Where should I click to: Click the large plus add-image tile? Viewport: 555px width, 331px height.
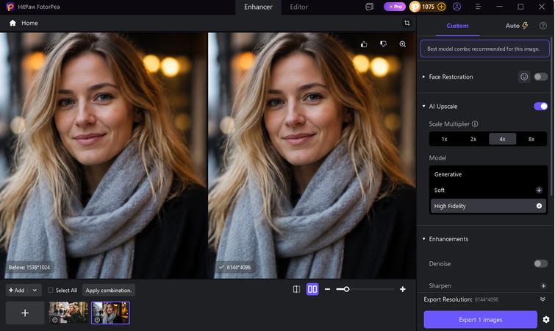point(25,313)
